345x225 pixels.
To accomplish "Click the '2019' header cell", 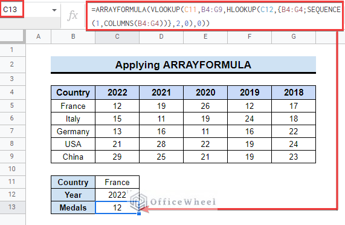I will 250,93.
